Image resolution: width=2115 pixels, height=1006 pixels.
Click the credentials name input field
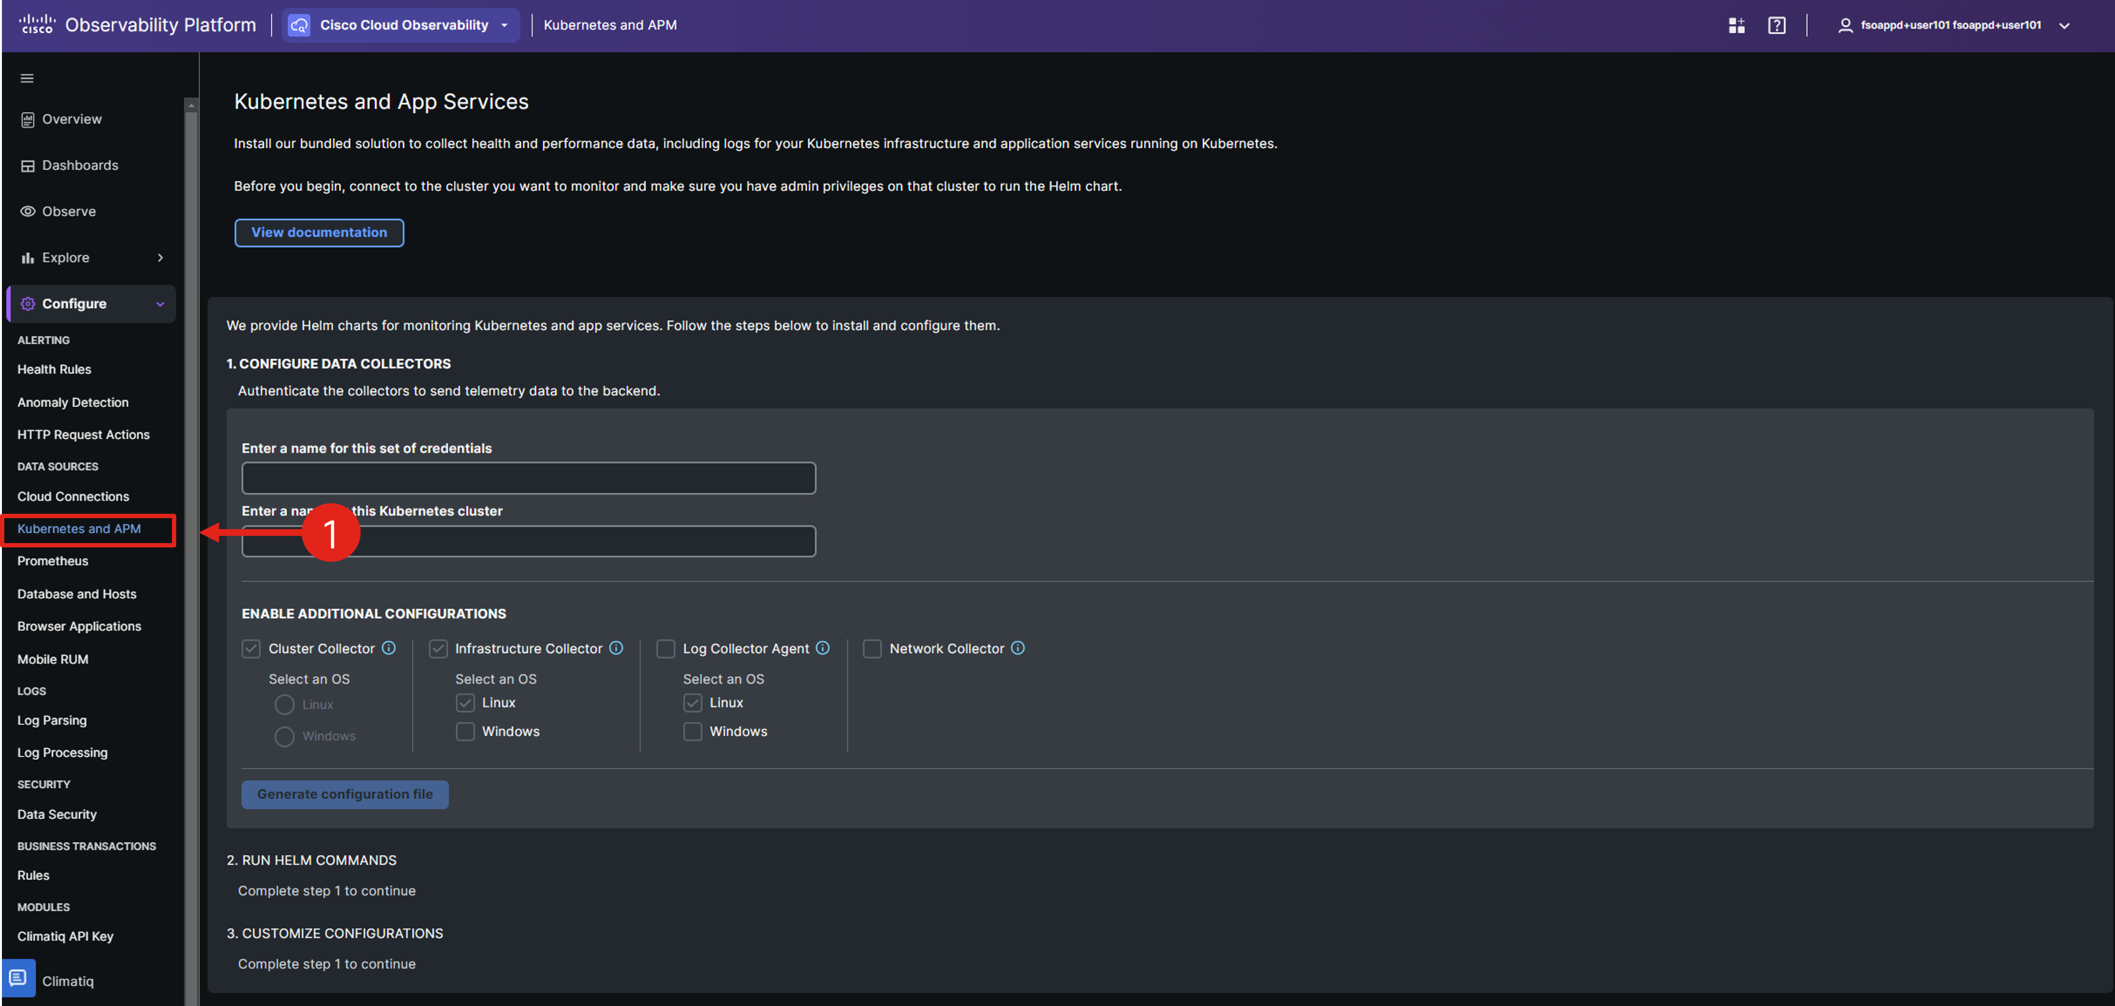(528, 478)
